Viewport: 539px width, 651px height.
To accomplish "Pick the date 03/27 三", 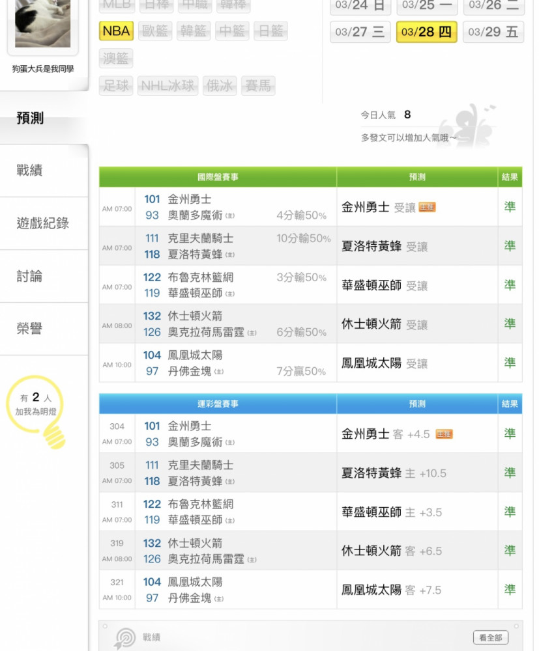I will (x=360, y=32).
